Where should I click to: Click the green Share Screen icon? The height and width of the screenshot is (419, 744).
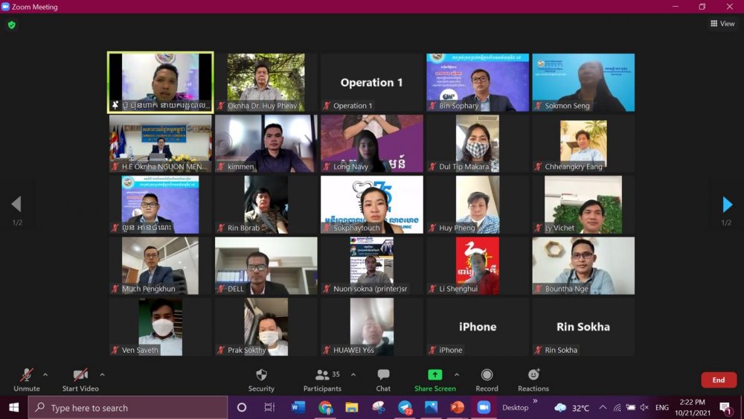[x=434, y=375]
